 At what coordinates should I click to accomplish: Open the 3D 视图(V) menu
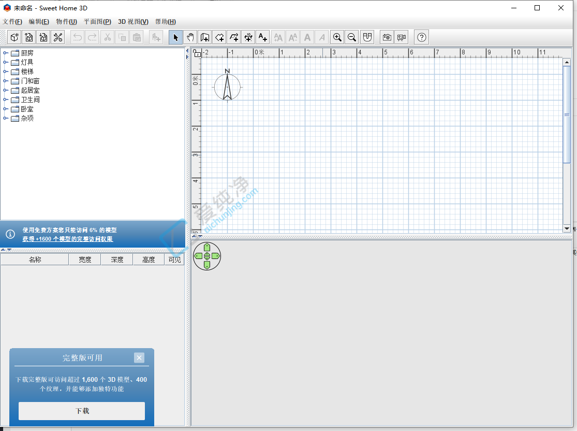click(133, 21)
